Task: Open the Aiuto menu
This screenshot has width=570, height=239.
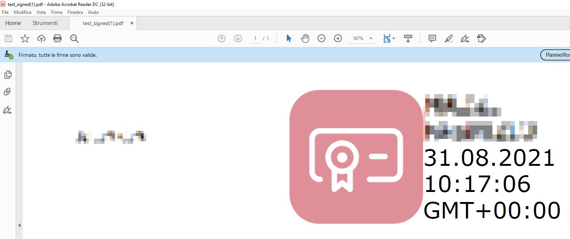Action: point(93,12)
